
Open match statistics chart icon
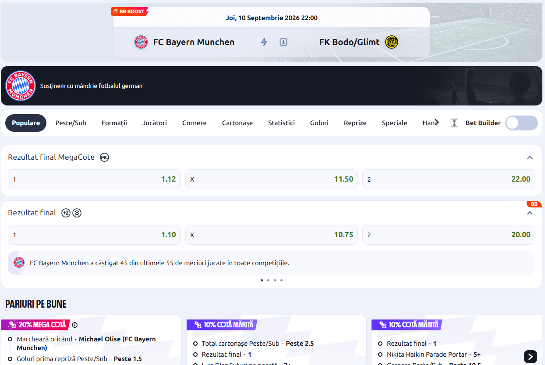(x=283, y=42)
